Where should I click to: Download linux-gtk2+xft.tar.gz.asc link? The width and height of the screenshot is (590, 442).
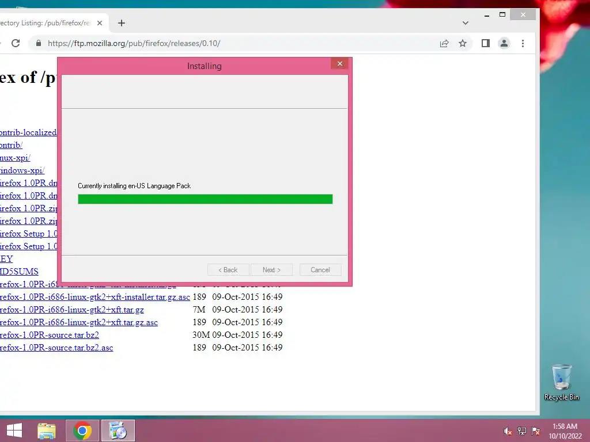tap(78, 322)
